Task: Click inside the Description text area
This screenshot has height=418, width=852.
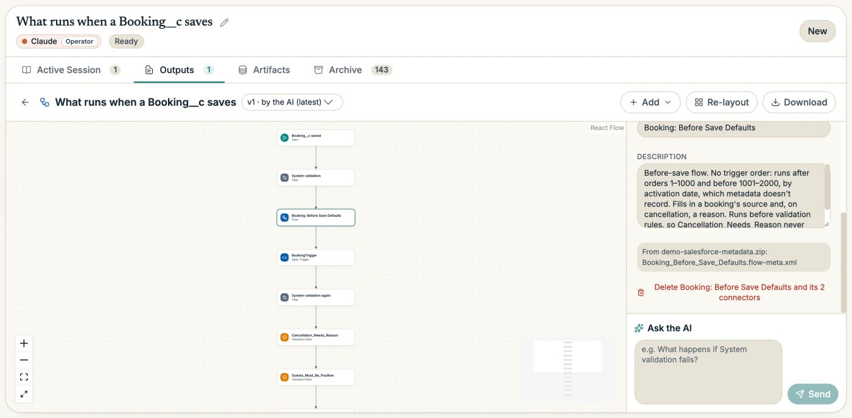Action: pyautogui.click(x=730, y=196)
